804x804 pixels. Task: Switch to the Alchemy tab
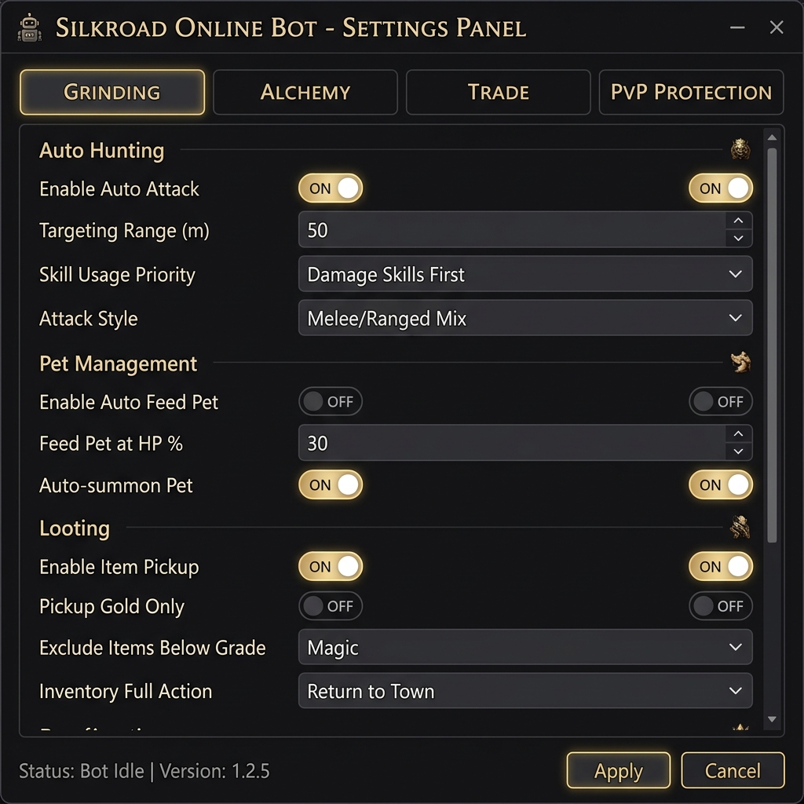[x=305, y=93]
